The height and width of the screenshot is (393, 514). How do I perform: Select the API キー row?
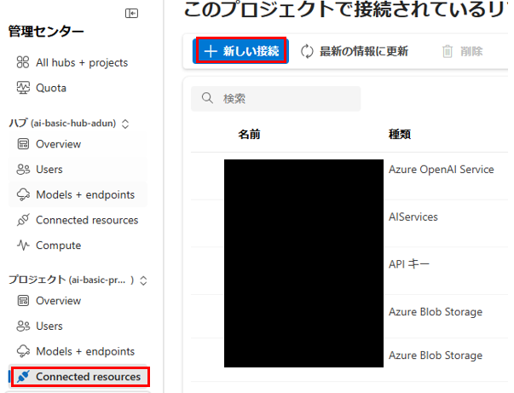(349, 271)
